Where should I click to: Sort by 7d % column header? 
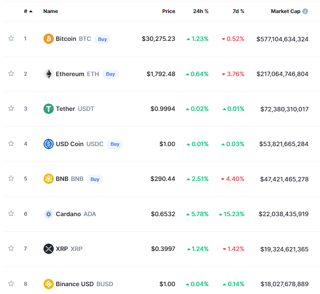click(x=238, y=11)
